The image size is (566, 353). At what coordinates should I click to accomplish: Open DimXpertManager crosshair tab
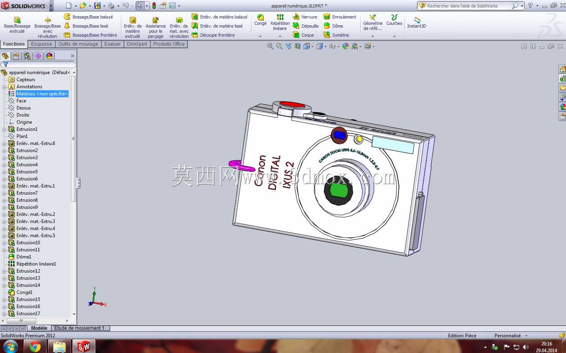point(38,56)
